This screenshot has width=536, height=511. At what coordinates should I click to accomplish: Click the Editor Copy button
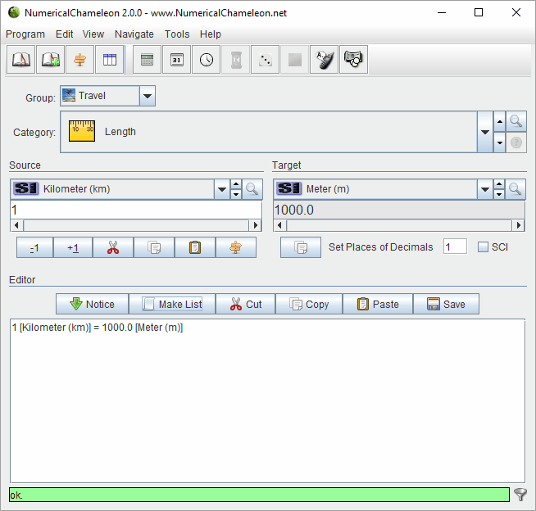click(309, 304)
